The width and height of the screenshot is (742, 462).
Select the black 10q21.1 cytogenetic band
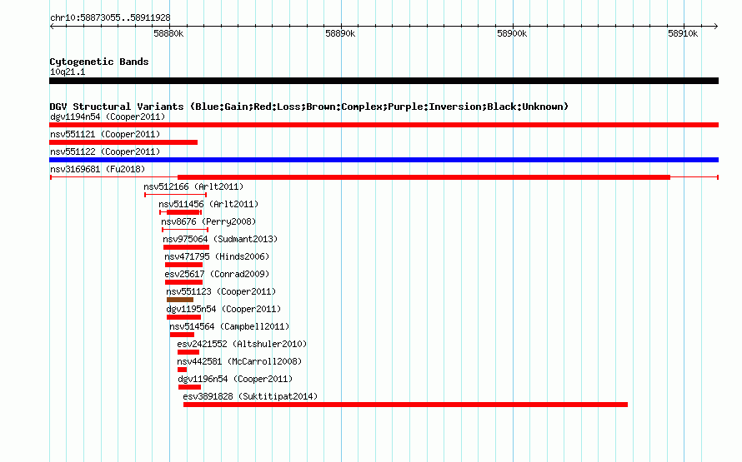point(384,81)
